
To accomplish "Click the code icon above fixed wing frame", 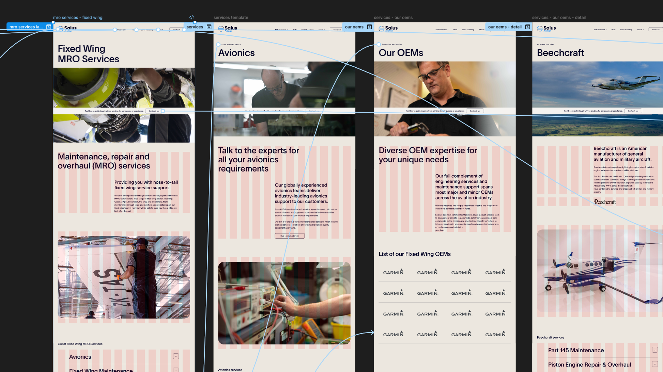I will (x=192, y=17).
